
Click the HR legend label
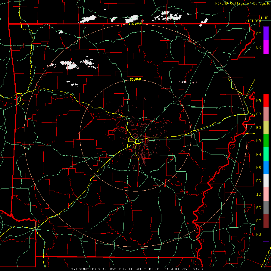[259, 141]
